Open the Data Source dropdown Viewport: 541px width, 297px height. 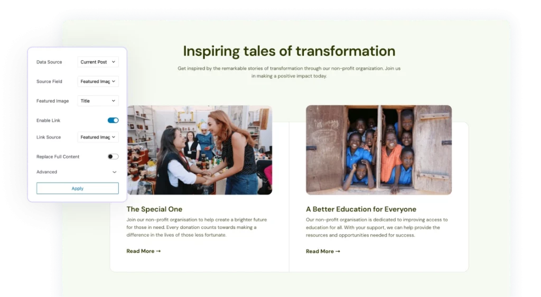pos(98,62)
